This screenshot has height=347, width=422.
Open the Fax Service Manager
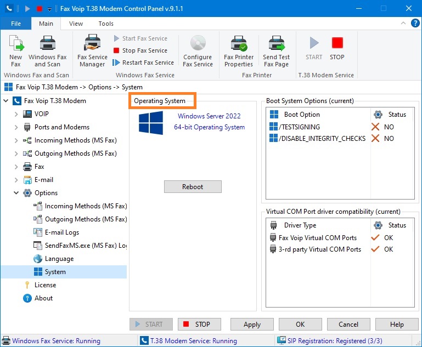click(x=92, y=51)
